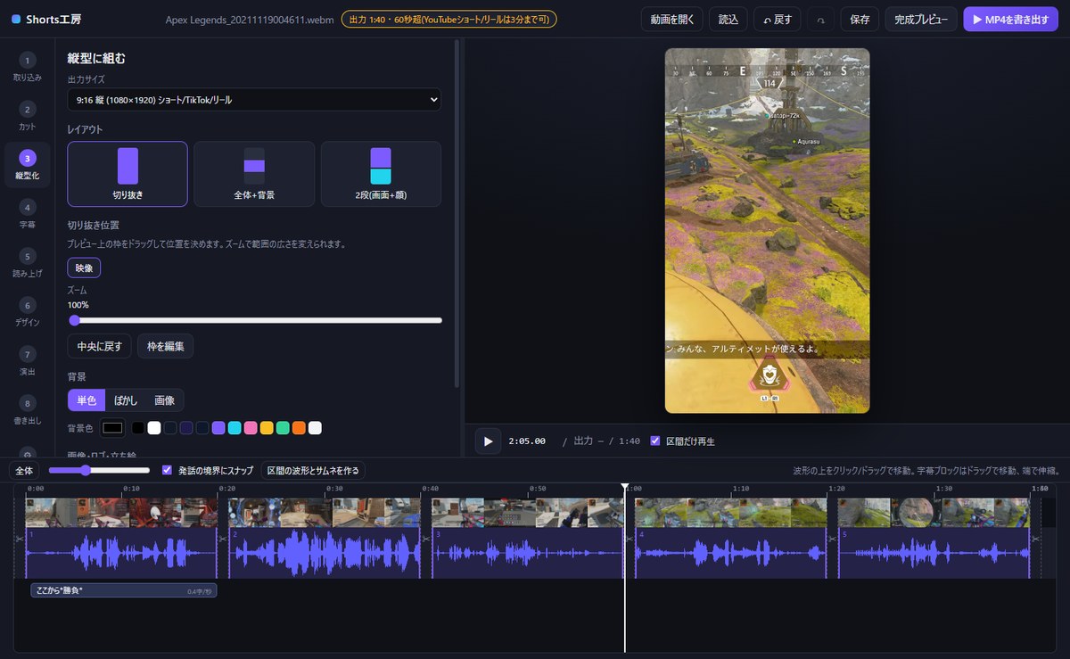
Task: Switch background to ぼかし
Action: click(x=125, y=400)
